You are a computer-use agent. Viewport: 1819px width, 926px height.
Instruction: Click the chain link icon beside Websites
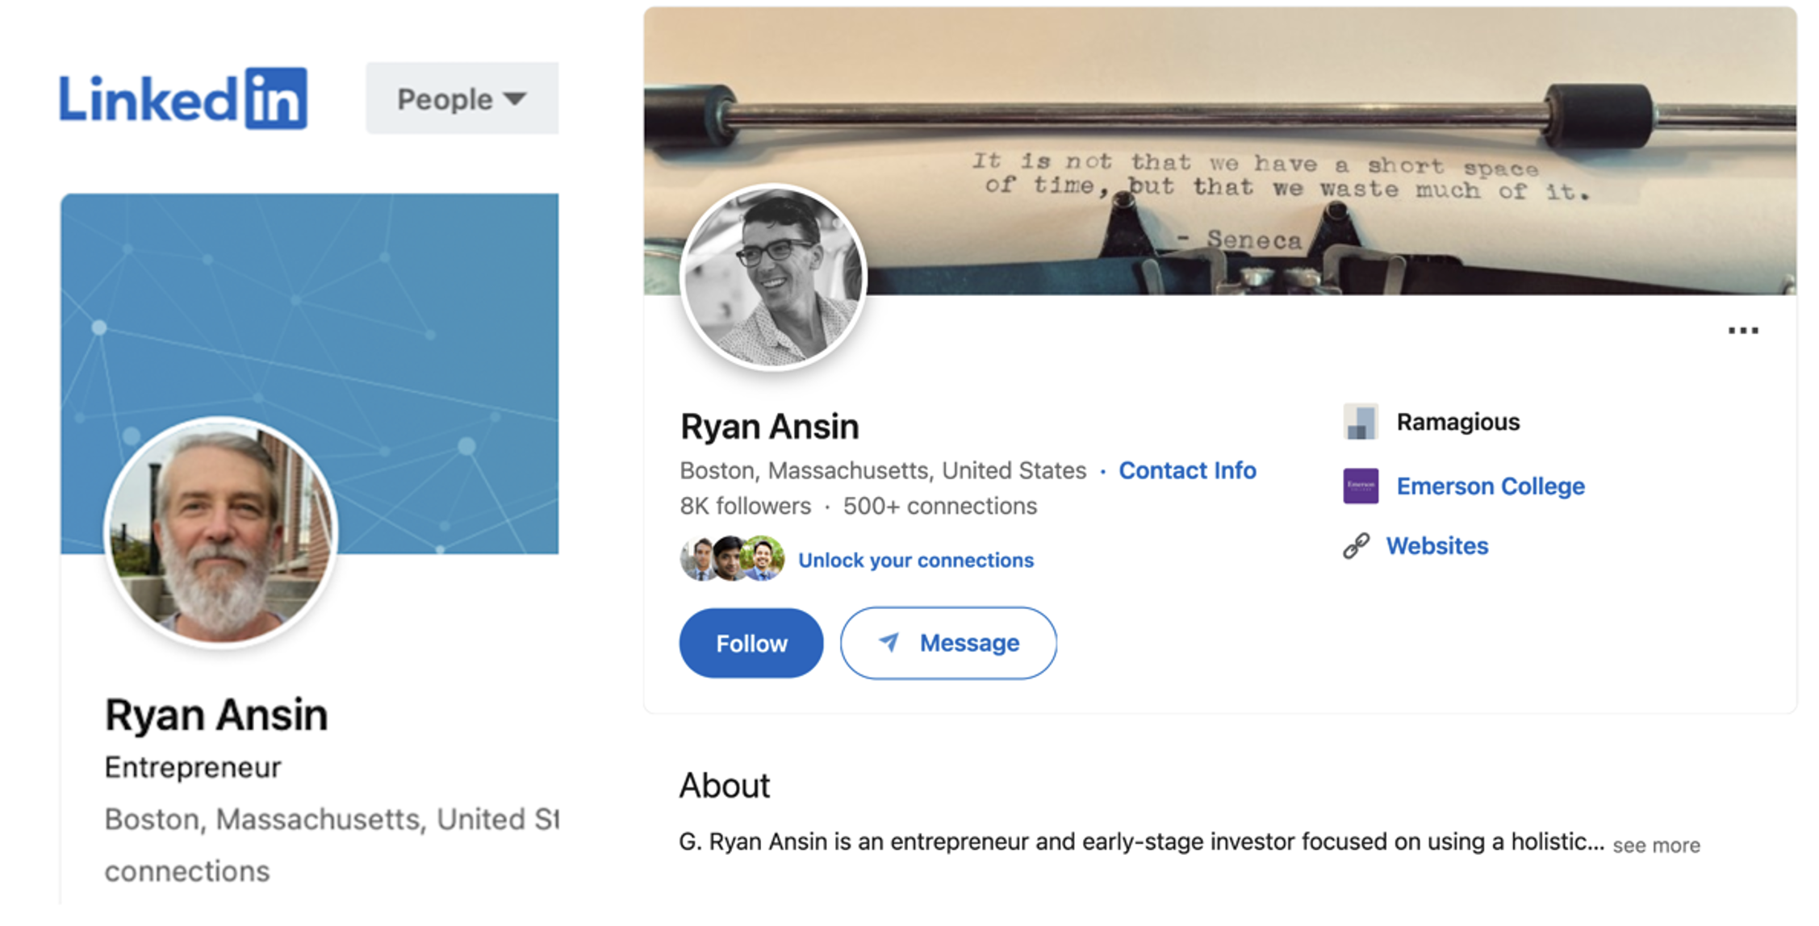1357,546
